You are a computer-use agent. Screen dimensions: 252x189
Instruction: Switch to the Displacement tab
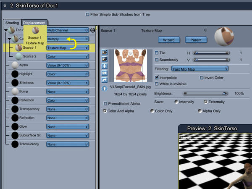[x=34, y=23]
